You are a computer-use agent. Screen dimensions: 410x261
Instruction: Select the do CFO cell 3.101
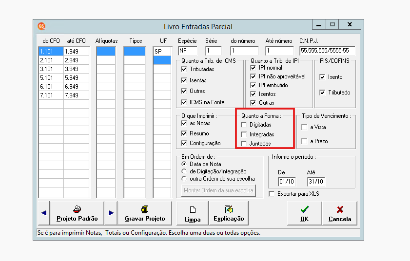[51, 69]
